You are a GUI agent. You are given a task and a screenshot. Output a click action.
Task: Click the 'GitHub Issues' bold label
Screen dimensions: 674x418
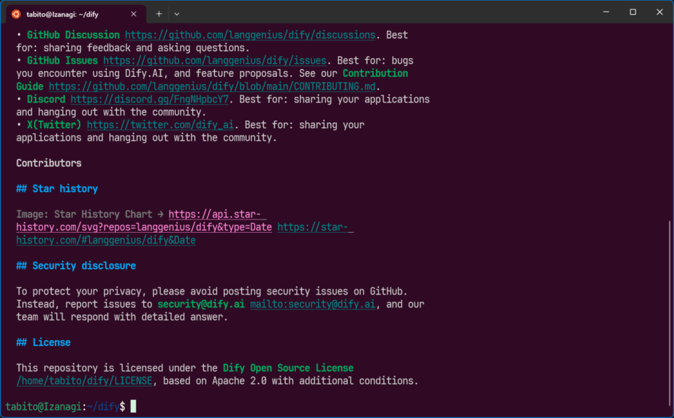click(x=63, y=61)
